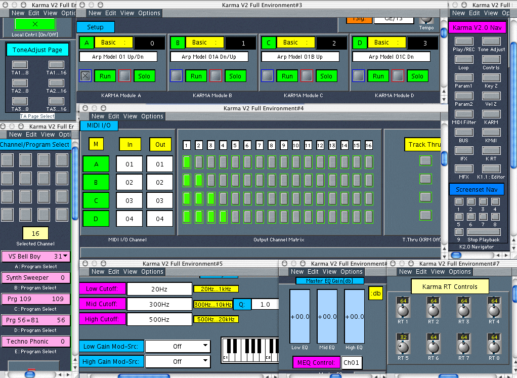Open the MIDI Filter page button
The height and width of the screenshot is (378, 517).
coord(463,114)
